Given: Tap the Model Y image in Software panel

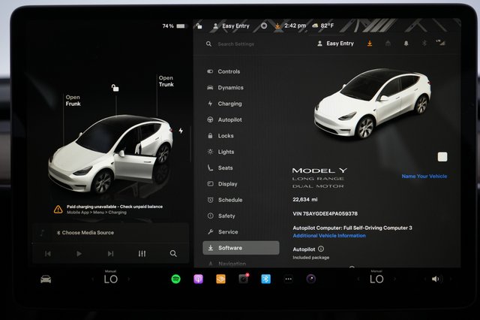Looking at the screenshot, I should [373, 104].
